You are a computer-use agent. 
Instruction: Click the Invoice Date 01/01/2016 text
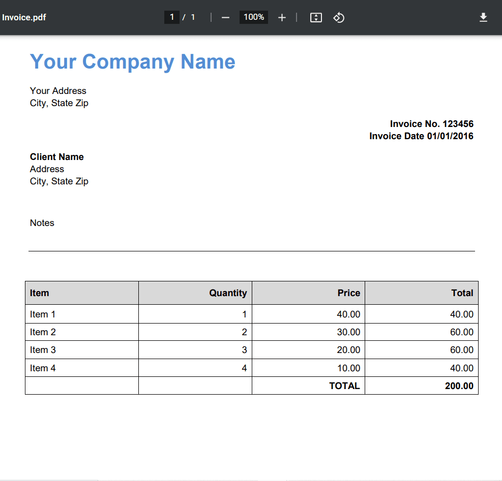click(x=421, y=136)
